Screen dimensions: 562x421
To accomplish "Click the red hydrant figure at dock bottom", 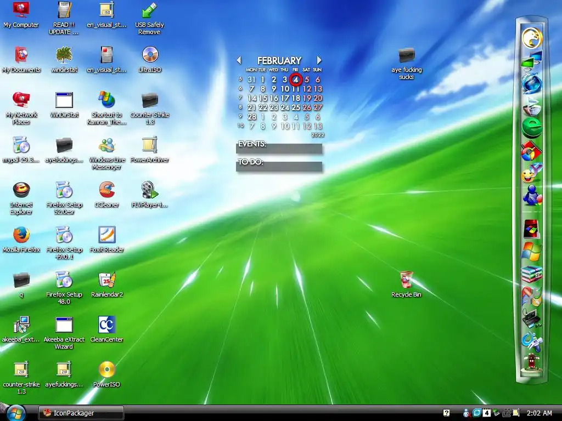I will click(531, 363).
